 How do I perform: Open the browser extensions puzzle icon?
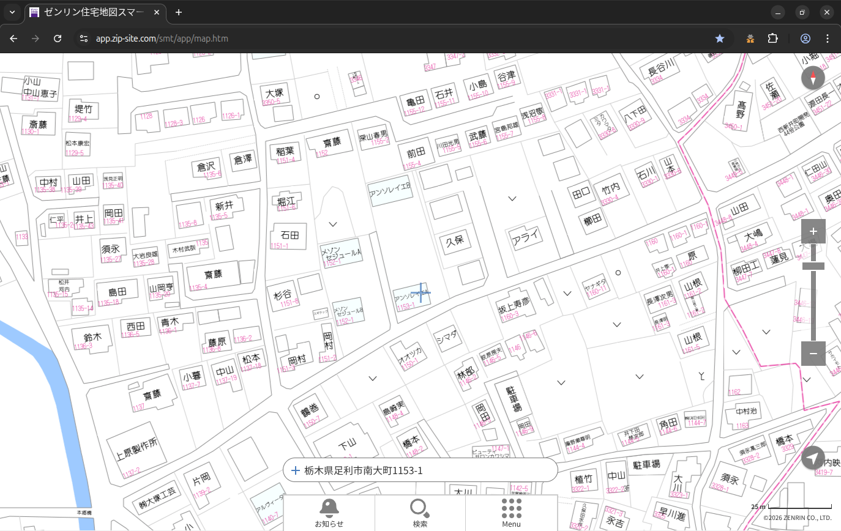point(772,39)
